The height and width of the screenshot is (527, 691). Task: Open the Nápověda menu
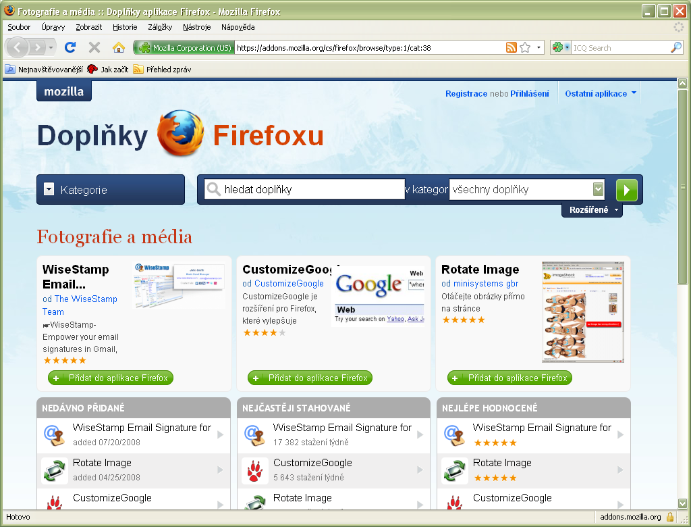238,27
